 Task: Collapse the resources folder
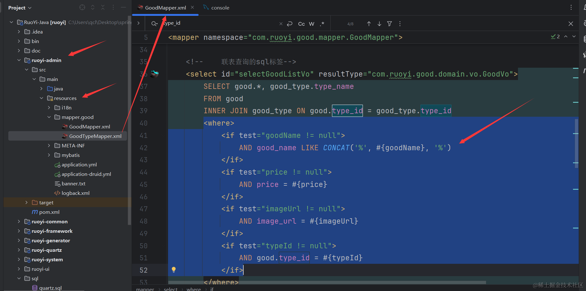[x=41, y=98]
